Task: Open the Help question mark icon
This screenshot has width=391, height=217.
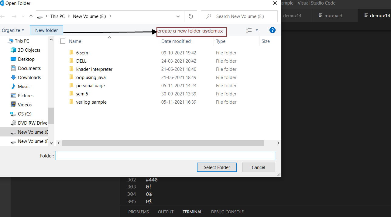Action: tap(273, 30)
